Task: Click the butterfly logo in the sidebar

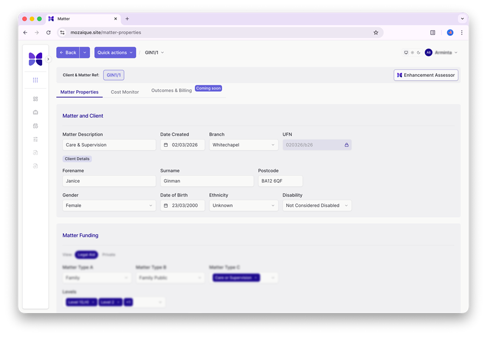Action: pos(36,59)
